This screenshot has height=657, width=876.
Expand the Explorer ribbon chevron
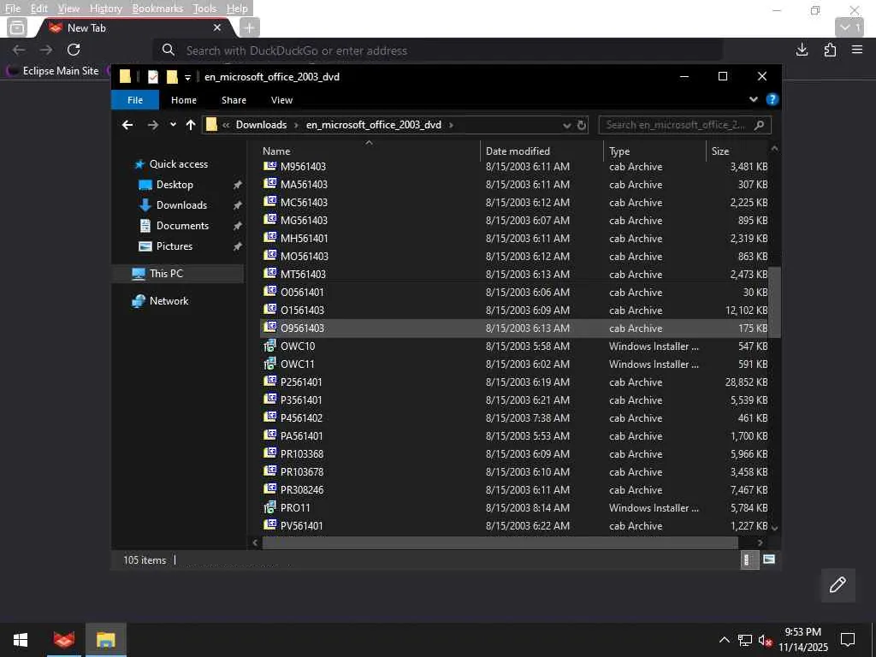[x=753, y=99]
